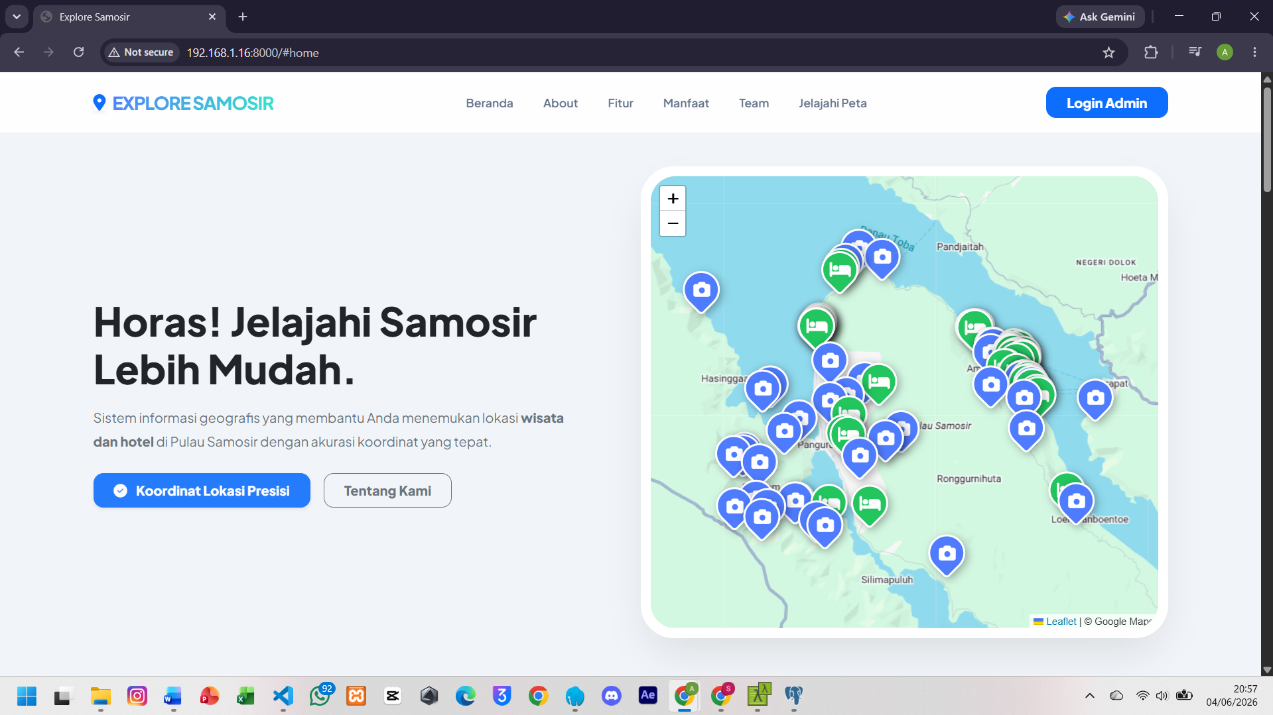
Task: Select the lone camera marker on the map's west lakeshore
Action: pos(701,292)
